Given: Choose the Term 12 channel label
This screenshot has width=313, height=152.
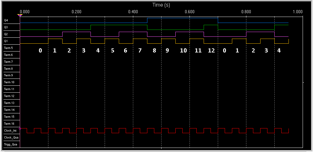Looking at the screenshot, I should pos(9,96).
